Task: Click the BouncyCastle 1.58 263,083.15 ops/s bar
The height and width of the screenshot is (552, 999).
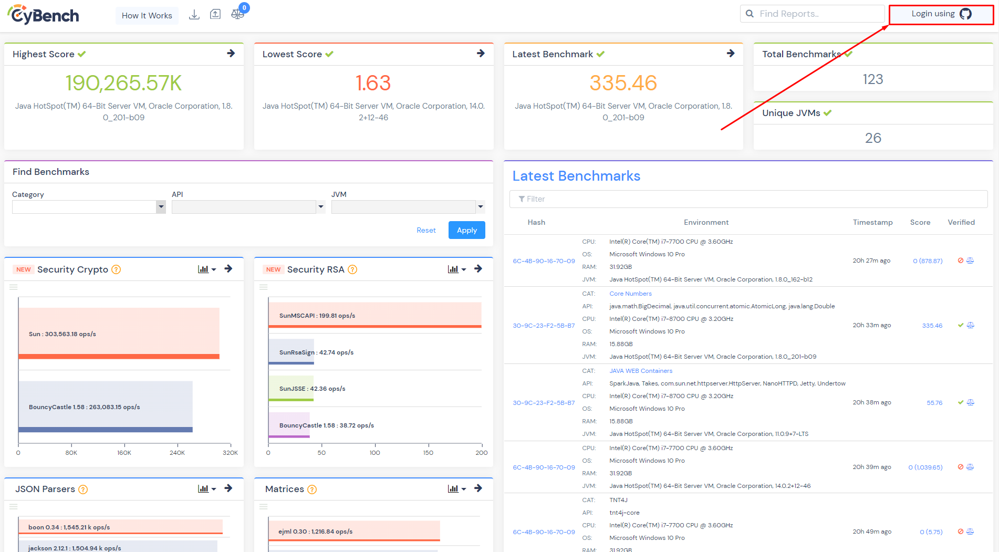Action: point(106,407)
